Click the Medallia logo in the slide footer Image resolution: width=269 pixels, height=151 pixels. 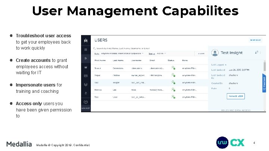pyautogui.click(x=19, y=144)
